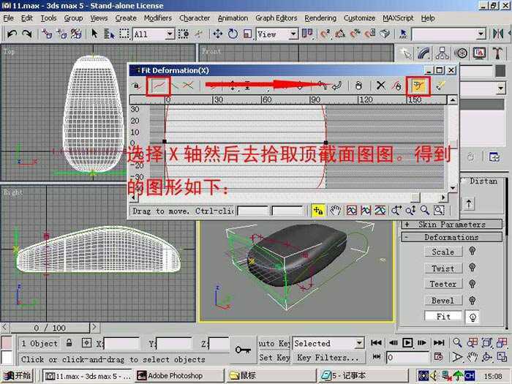Expand the Skin Parameters rollout

point(451,225)
